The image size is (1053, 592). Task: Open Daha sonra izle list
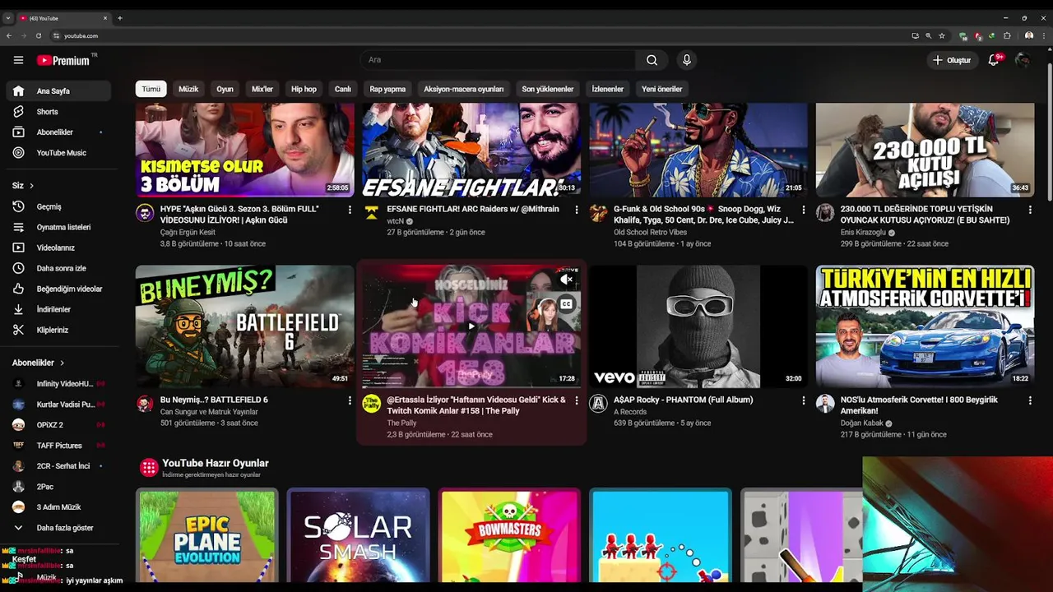(x=58, y=268)
